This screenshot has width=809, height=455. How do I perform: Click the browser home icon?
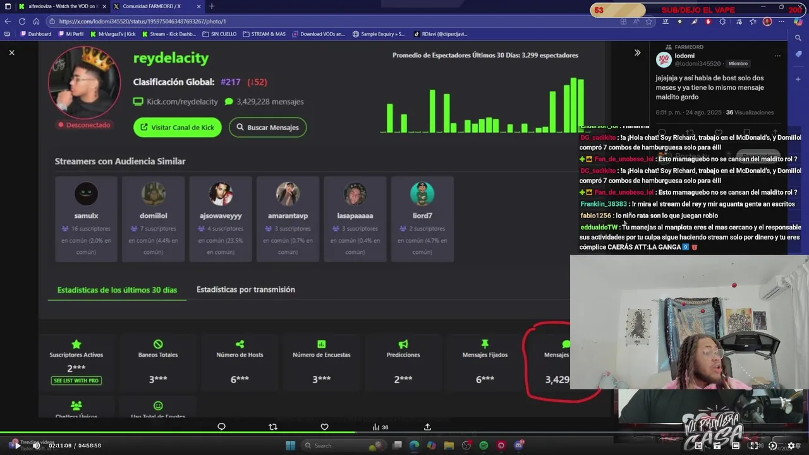36,21
